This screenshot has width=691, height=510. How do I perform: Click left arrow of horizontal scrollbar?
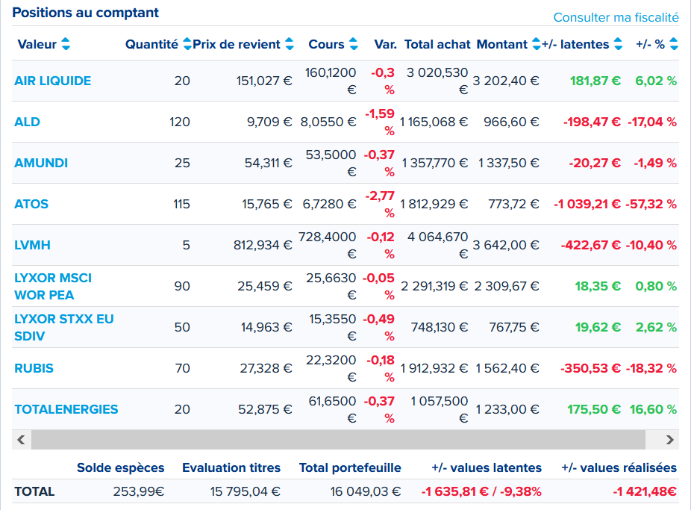tap(21, 440)
